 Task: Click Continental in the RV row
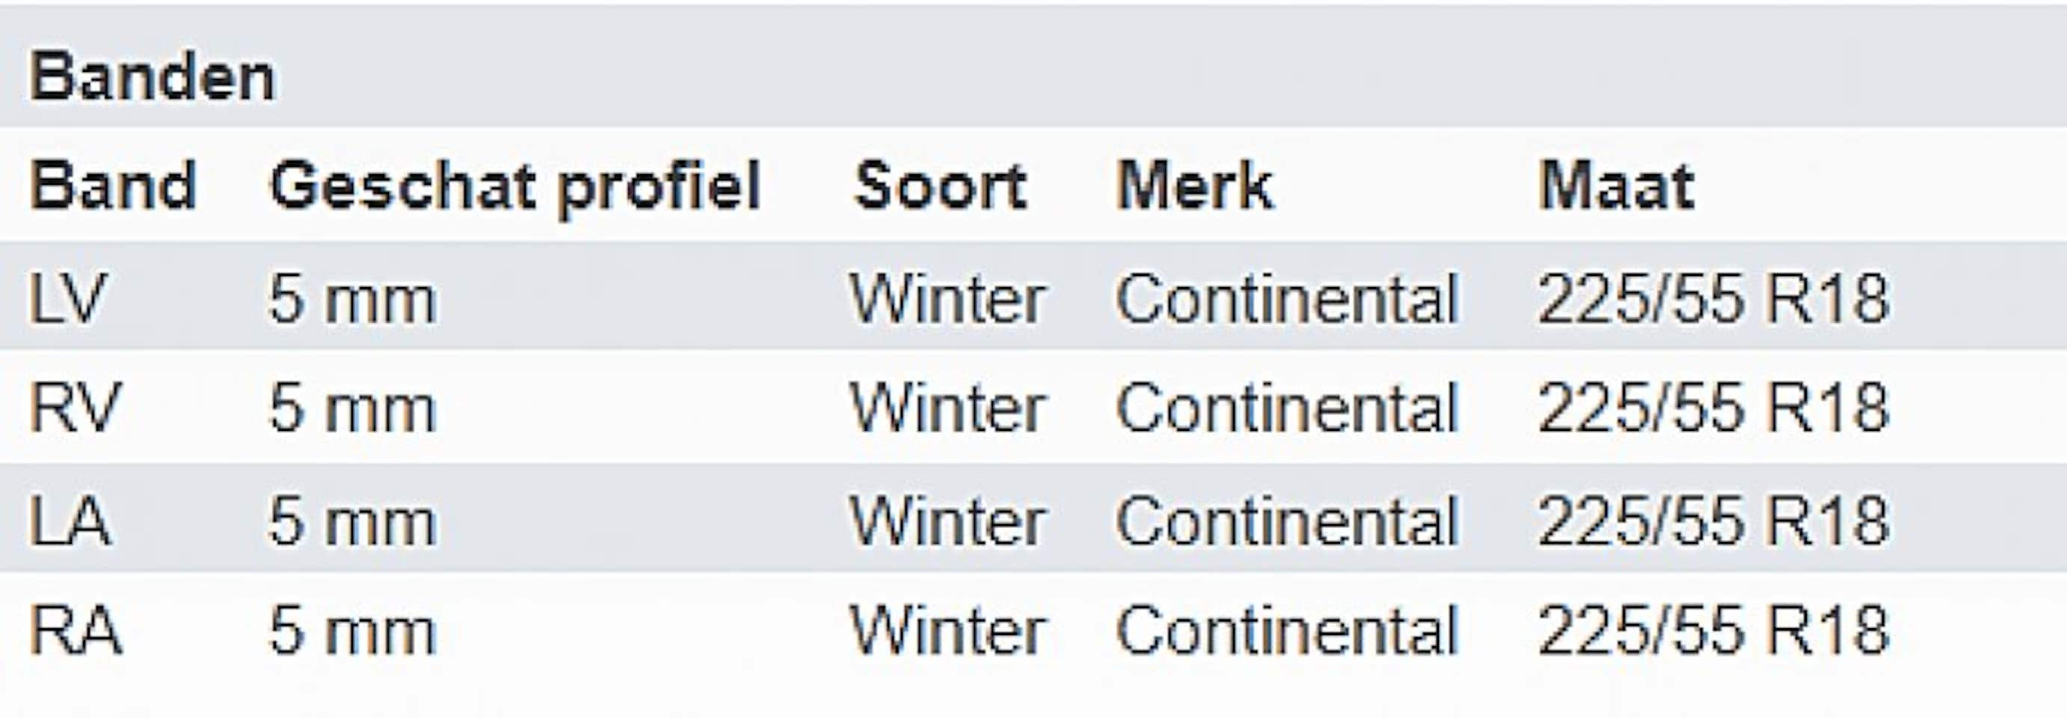pos(1286,408)
